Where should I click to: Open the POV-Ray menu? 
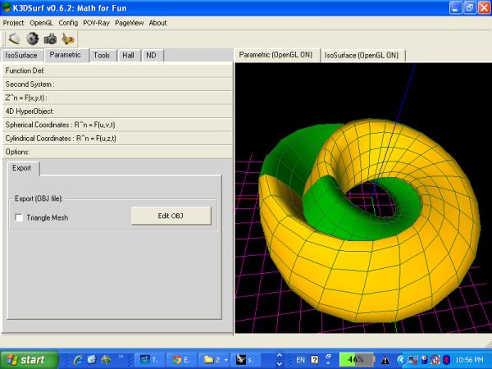(96, 23)
